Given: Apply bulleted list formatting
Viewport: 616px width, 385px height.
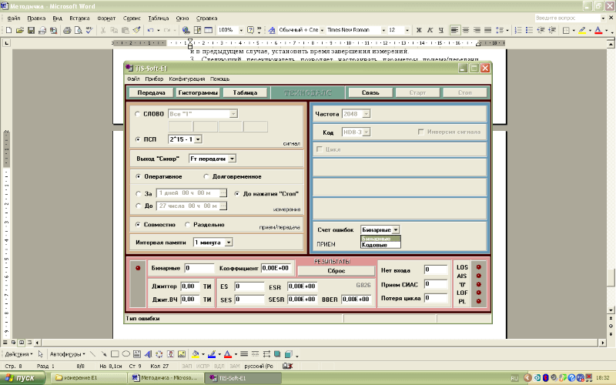Looking at the screenshot, I should pyautogui.click(x=529, y=30).
